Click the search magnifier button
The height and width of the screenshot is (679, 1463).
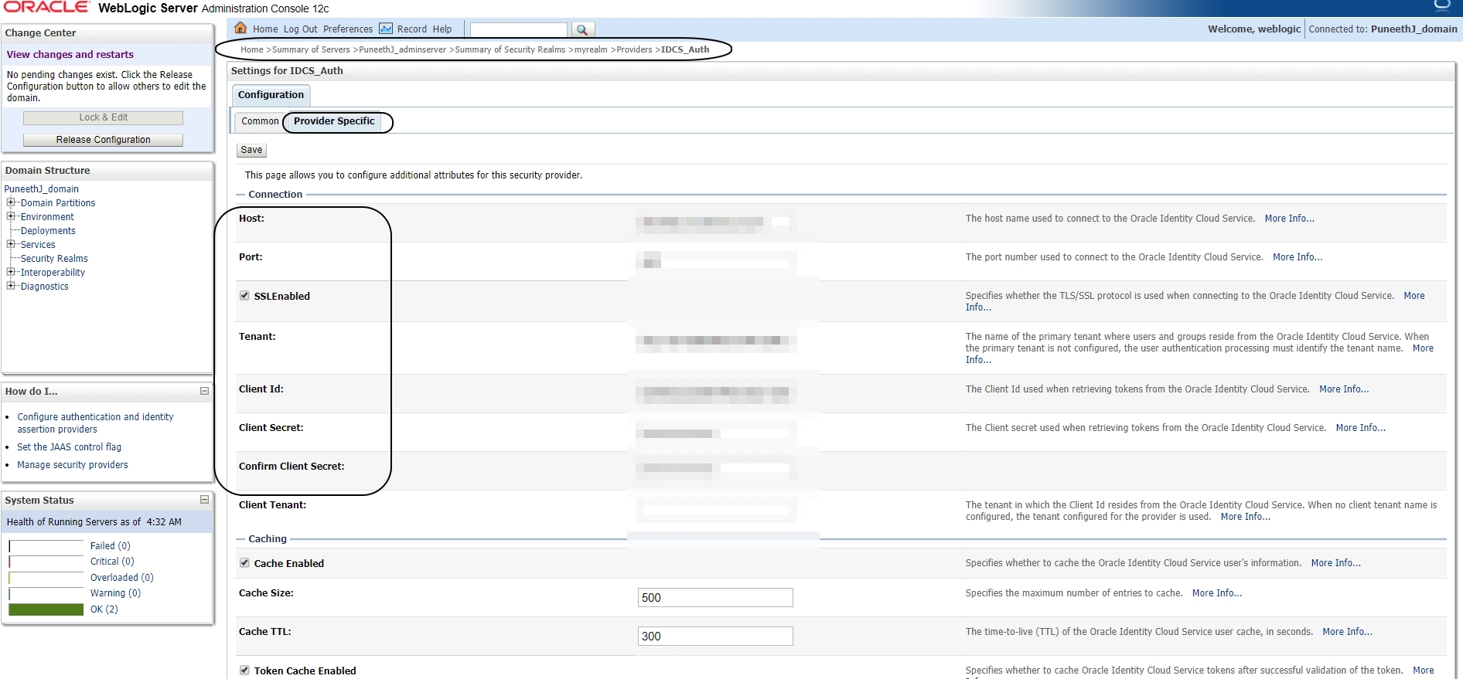click(582, 29)
